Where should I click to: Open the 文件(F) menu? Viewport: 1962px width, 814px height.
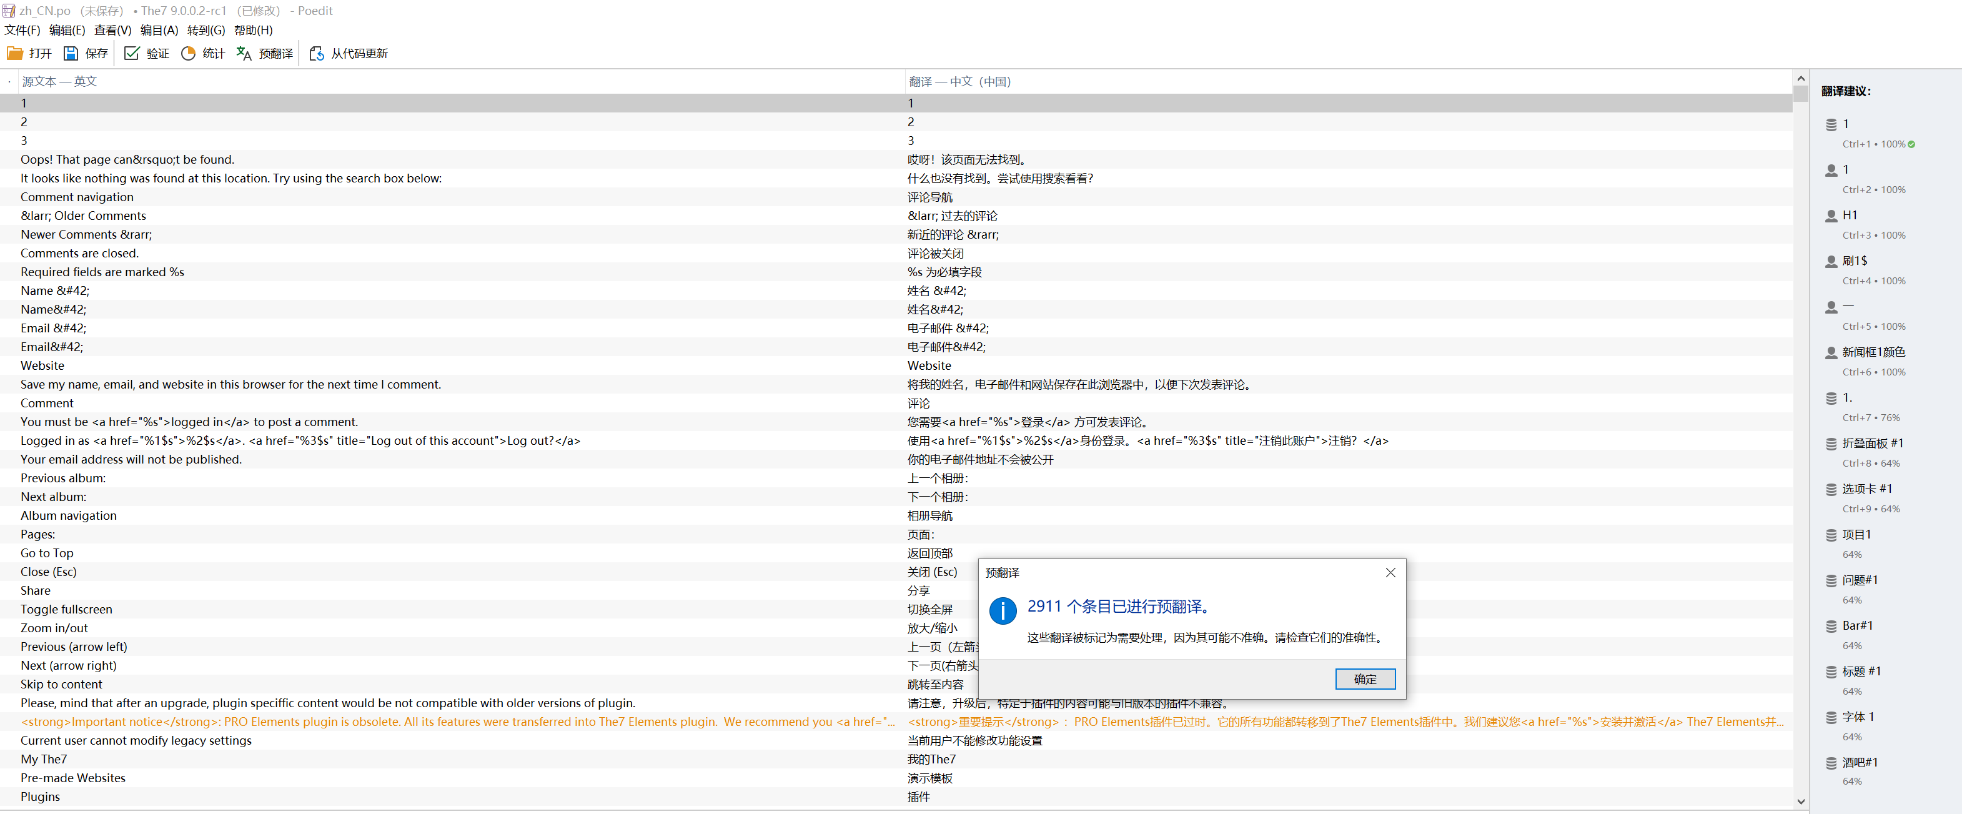point(22,31)
